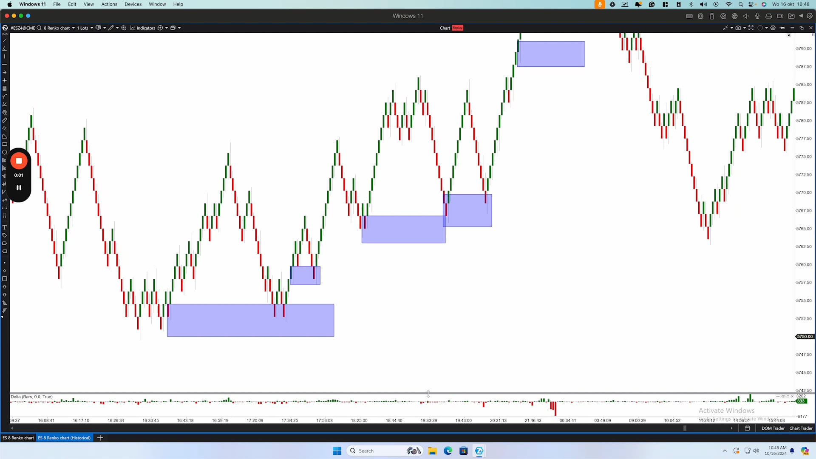Stop the screen recording with the red button
The height and width of the screenshot is (459, 816).
tap(19, 161)
